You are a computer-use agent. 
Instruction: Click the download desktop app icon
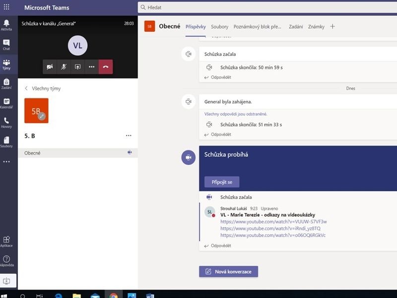point(6,281)
